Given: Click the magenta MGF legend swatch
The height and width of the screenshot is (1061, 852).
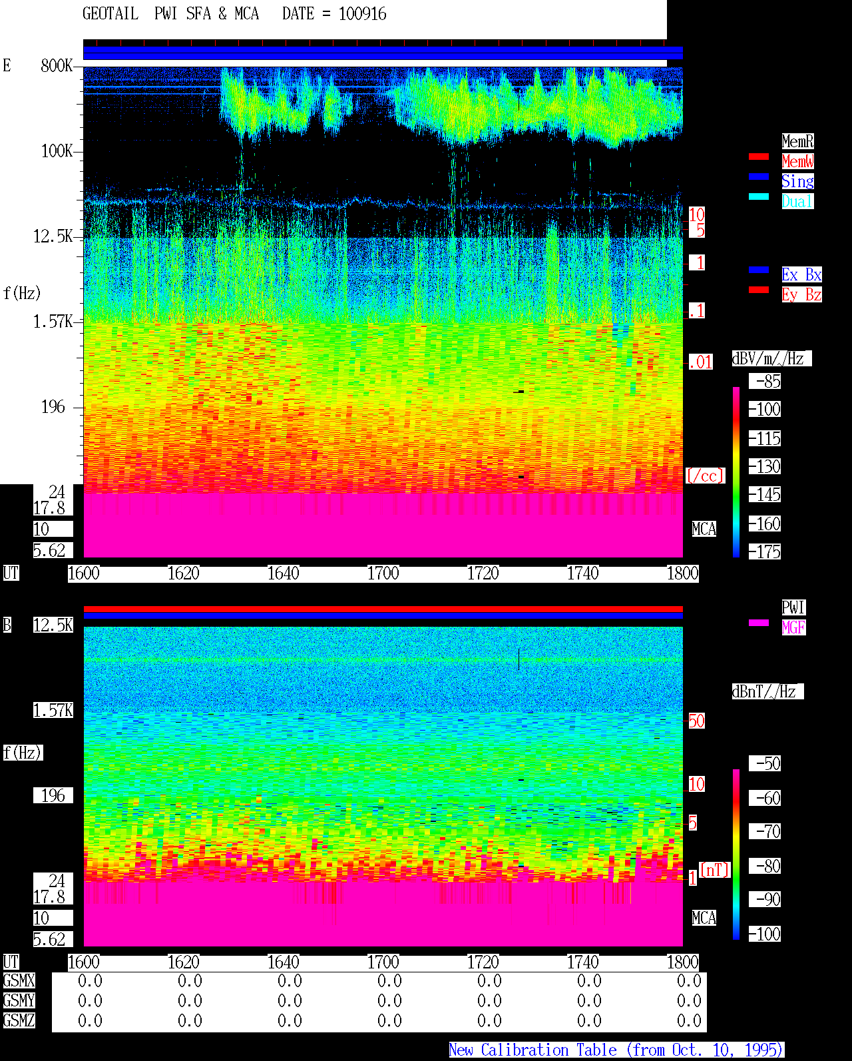Looking at the screenshot, I should 759,623.
